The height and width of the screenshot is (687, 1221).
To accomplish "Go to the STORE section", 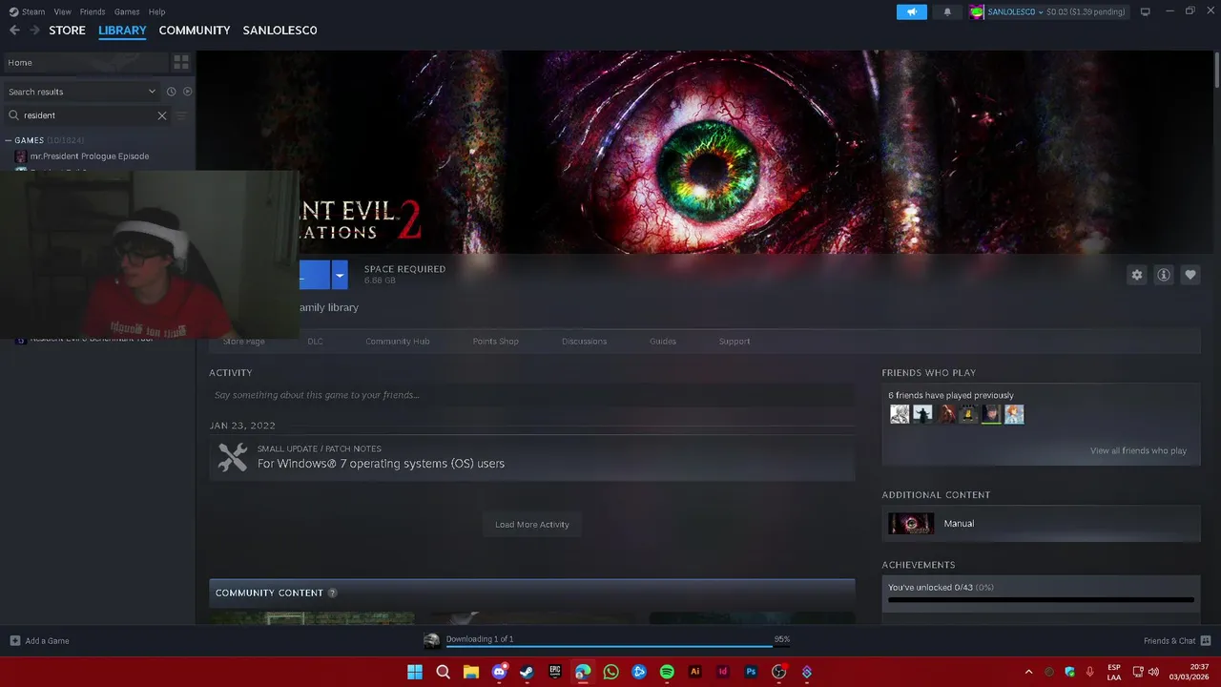I will (x=67, y=31).
